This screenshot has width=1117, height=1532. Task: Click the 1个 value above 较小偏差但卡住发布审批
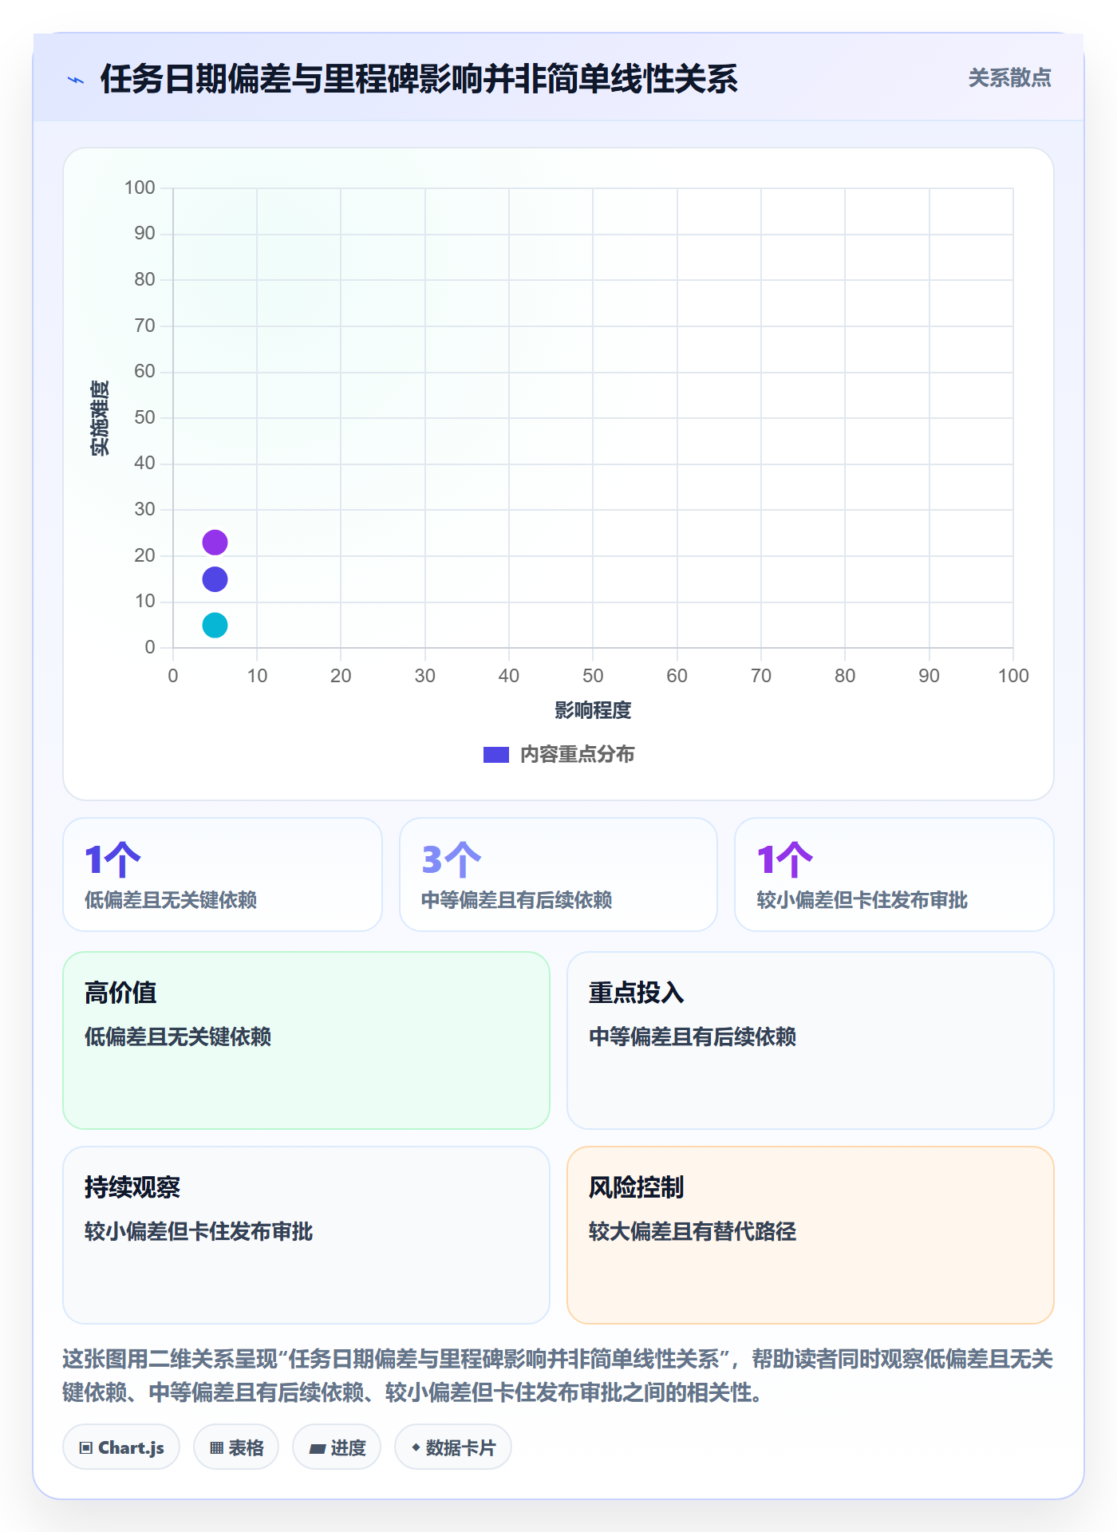tap(785, 860)
